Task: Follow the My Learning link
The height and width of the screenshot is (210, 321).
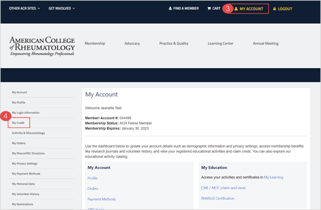Action: (x=273, y=177)
